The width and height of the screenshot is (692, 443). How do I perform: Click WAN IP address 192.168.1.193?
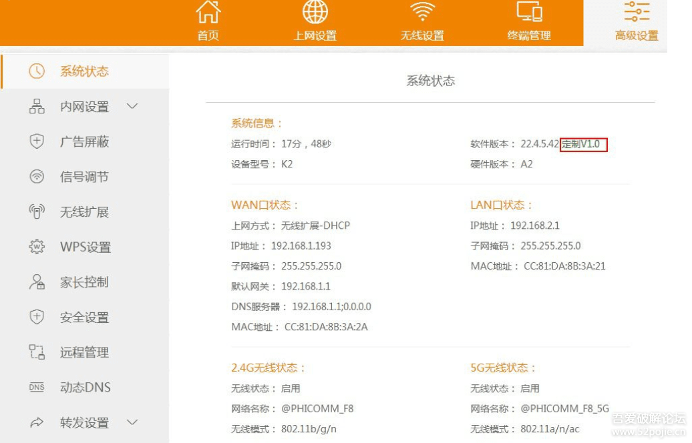(x=301, y=246)
